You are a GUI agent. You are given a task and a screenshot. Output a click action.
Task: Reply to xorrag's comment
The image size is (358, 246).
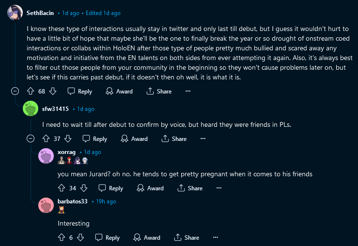pos(110,188)
